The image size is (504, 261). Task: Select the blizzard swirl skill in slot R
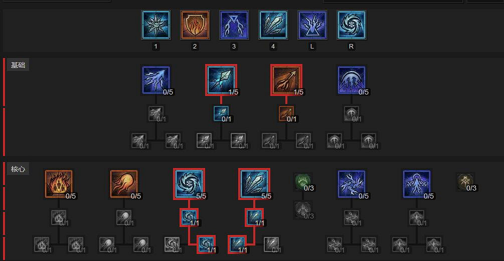[352, 25]
